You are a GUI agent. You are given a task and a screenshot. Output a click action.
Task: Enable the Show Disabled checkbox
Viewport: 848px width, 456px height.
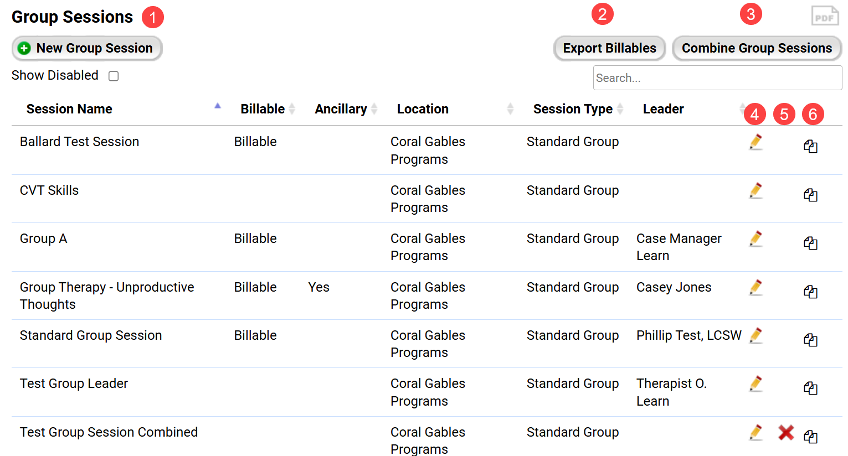pyautogui.click(x=114, y=76)
